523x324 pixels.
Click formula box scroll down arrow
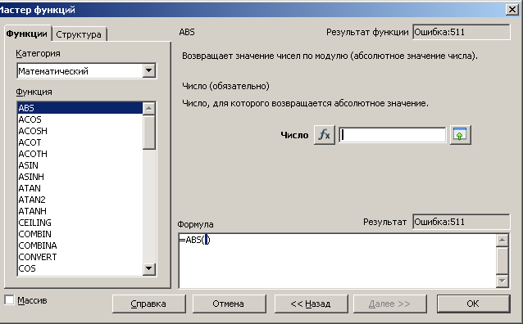[502, 281]
